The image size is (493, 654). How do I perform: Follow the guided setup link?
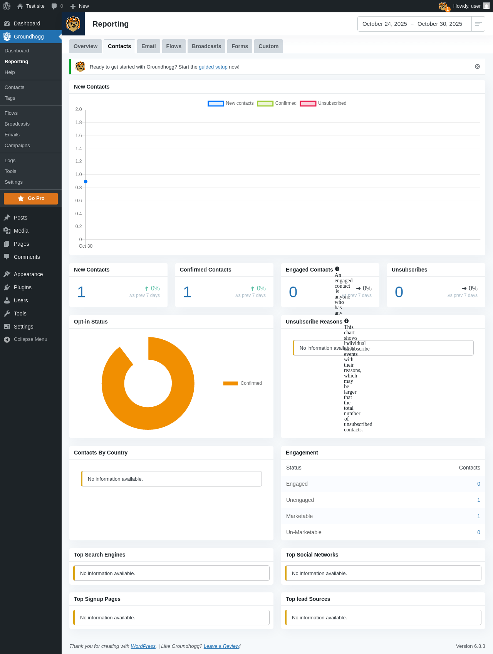[213, 67]
